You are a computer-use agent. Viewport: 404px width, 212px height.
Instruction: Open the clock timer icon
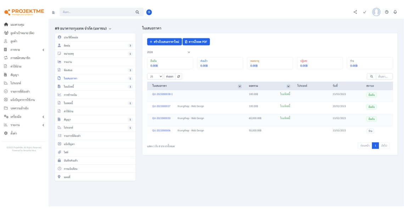tap(387, 12)
